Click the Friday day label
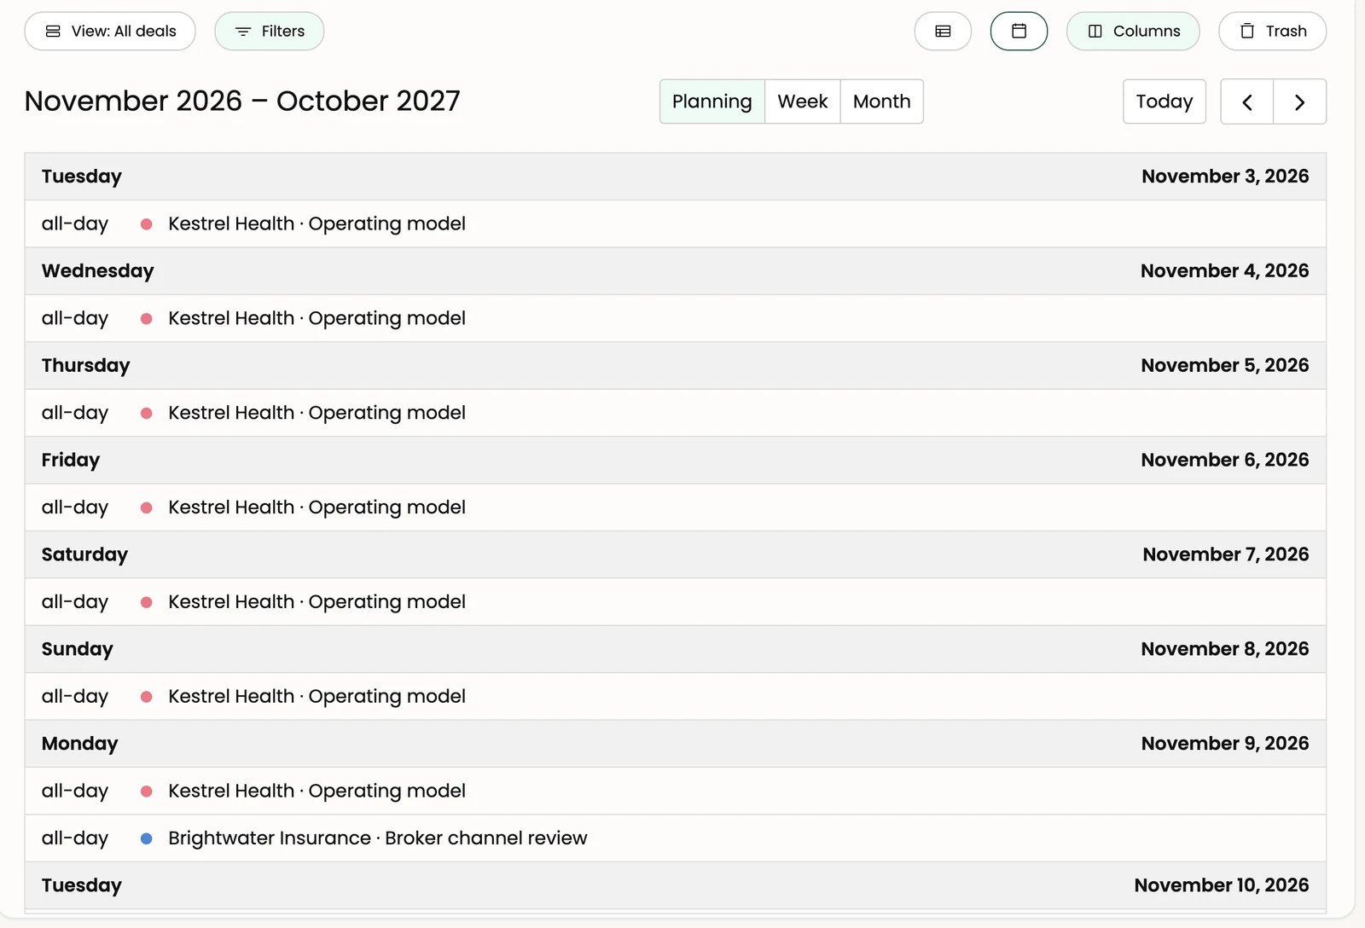 pos(71,461)
